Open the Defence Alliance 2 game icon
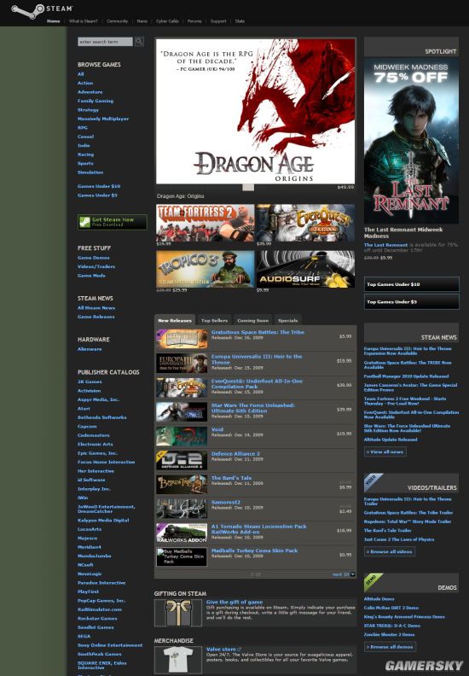 182,460
